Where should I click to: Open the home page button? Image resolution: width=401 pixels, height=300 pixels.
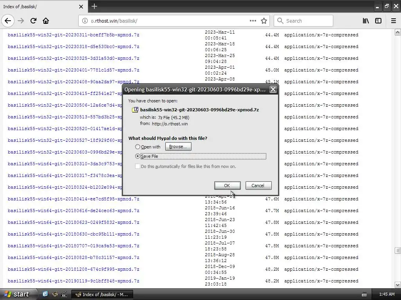(x=46, y=21)
